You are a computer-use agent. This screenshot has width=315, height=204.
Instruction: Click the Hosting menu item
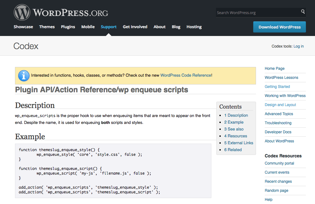point(194,27)
